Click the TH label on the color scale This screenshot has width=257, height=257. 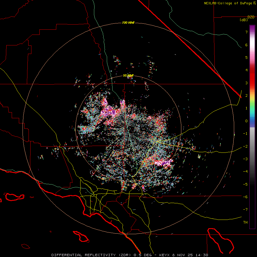click(245, 222)
